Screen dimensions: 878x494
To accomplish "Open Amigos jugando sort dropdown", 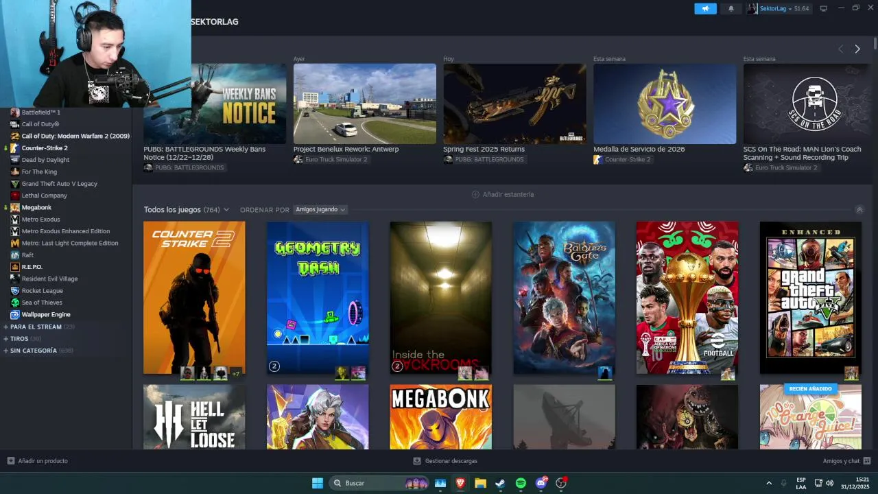I will 320,209.
